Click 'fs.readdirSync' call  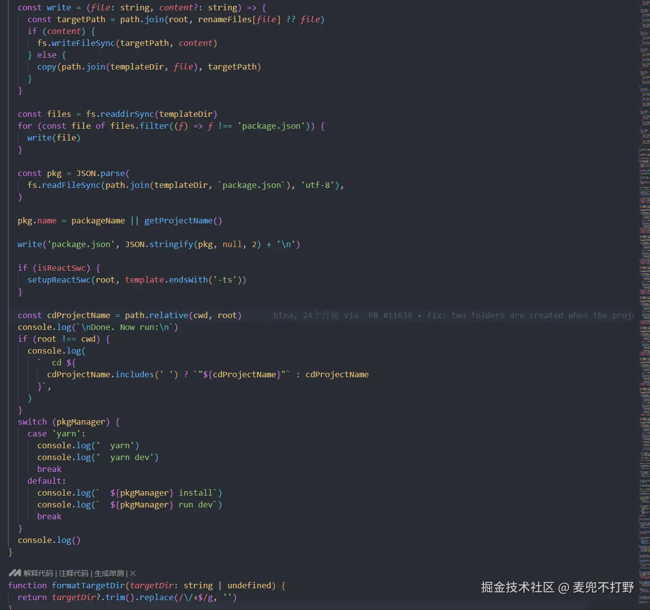click(x=120, y=114)
